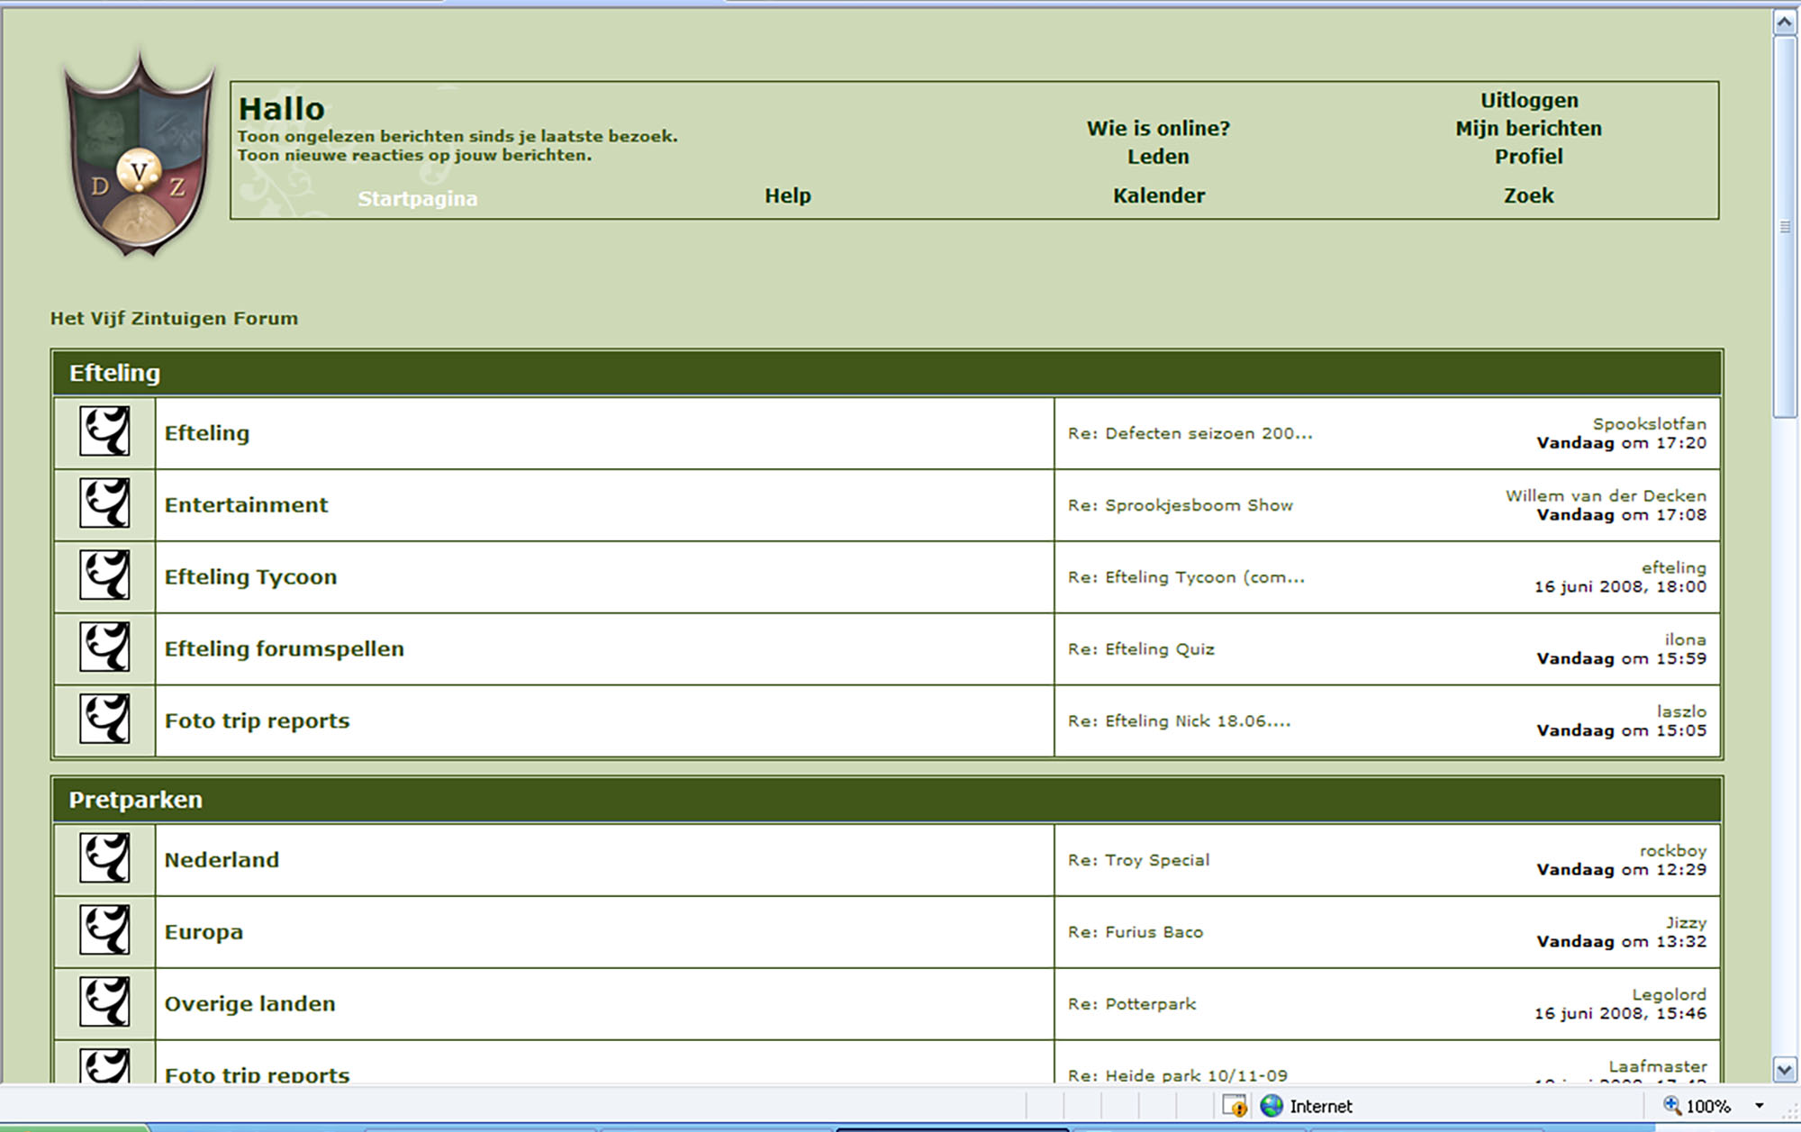Open the Leden members list
The height and width of the screenshot is (1132, 1801).
pos(1158,157)
